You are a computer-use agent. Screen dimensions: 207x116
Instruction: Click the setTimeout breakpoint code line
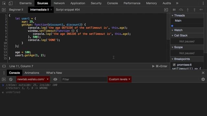186,68
